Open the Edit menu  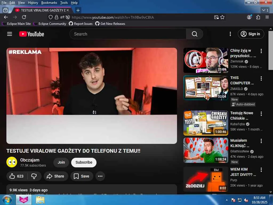[x=12, y=3]
